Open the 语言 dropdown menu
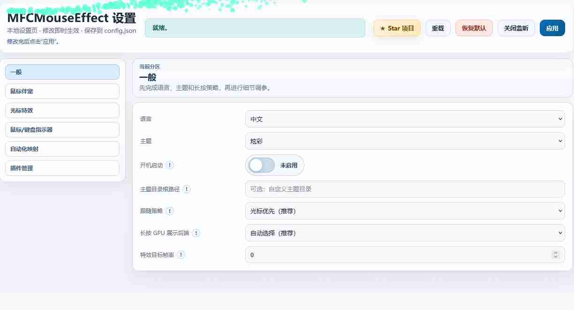Viewport: 574px width, 310px height. [405, 119]
